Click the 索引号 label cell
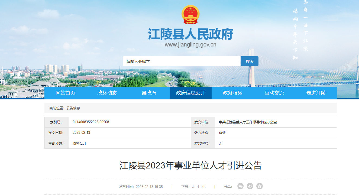 point(57,122)
